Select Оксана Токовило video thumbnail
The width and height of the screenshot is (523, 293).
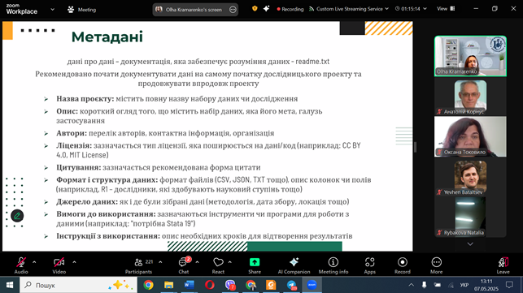470,136
